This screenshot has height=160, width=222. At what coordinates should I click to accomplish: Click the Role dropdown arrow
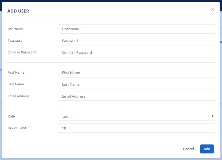pos(212,116)
